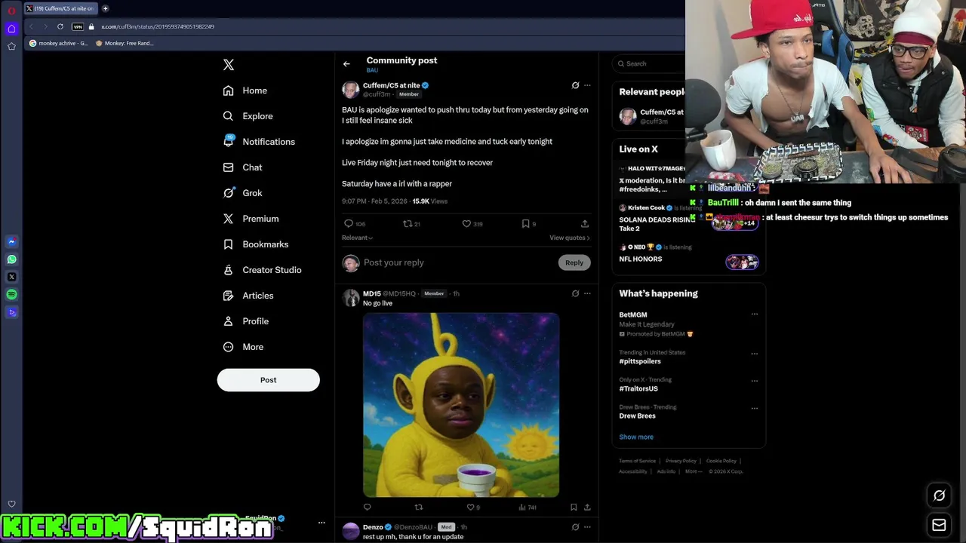966x543 pixels.
Task: Open the #pittspoilers trend
Action: tap(640, 361)
